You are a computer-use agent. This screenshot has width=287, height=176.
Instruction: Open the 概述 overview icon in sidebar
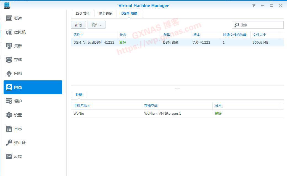(9, 18)
